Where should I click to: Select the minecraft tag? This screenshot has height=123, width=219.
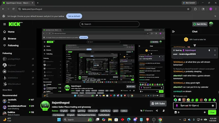pyautogui.click(x=93, y=111)
